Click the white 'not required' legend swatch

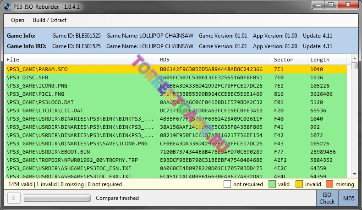pyautogui.click(x=227, y=184)
